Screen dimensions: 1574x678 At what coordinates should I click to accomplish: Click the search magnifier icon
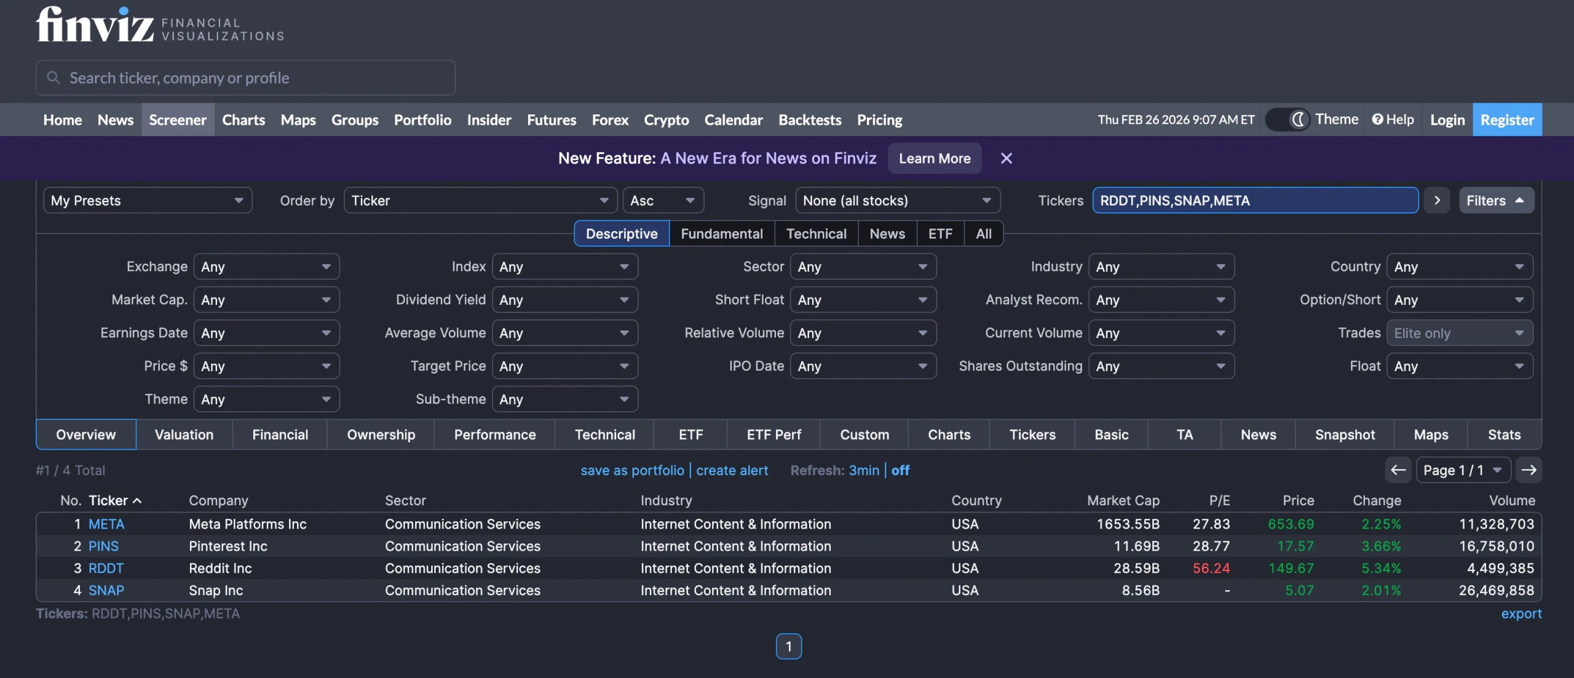pos(53,78)
